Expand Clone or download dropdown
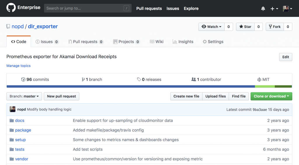Image resolution: width=299 pixels, height=165 pixels. pyautogui.click(x=271, y=96)
